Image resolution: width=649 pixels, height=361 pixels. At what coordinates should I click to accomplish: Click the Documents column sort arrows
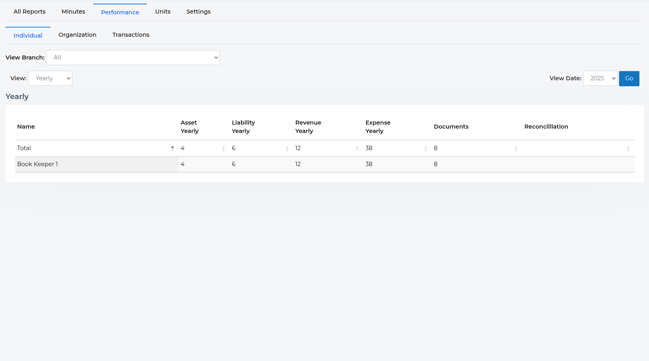coord(516,149)
